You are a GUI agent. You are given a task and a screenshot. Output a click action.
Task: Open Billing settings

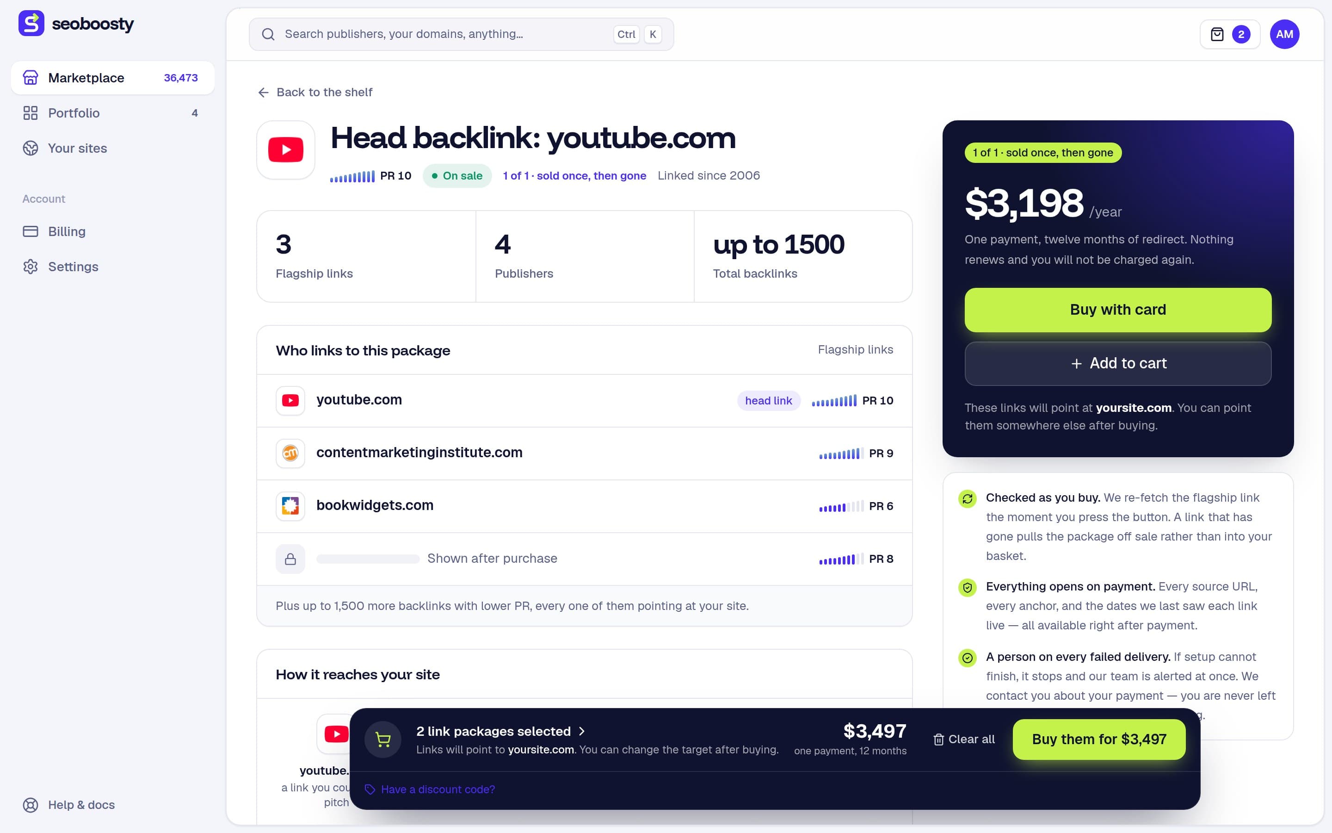(x=112, y=231)
